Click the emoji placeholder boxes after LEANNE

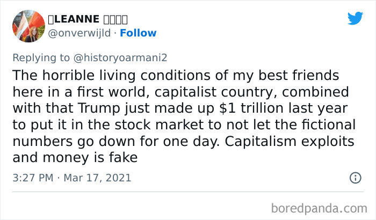tap(114, 19)
